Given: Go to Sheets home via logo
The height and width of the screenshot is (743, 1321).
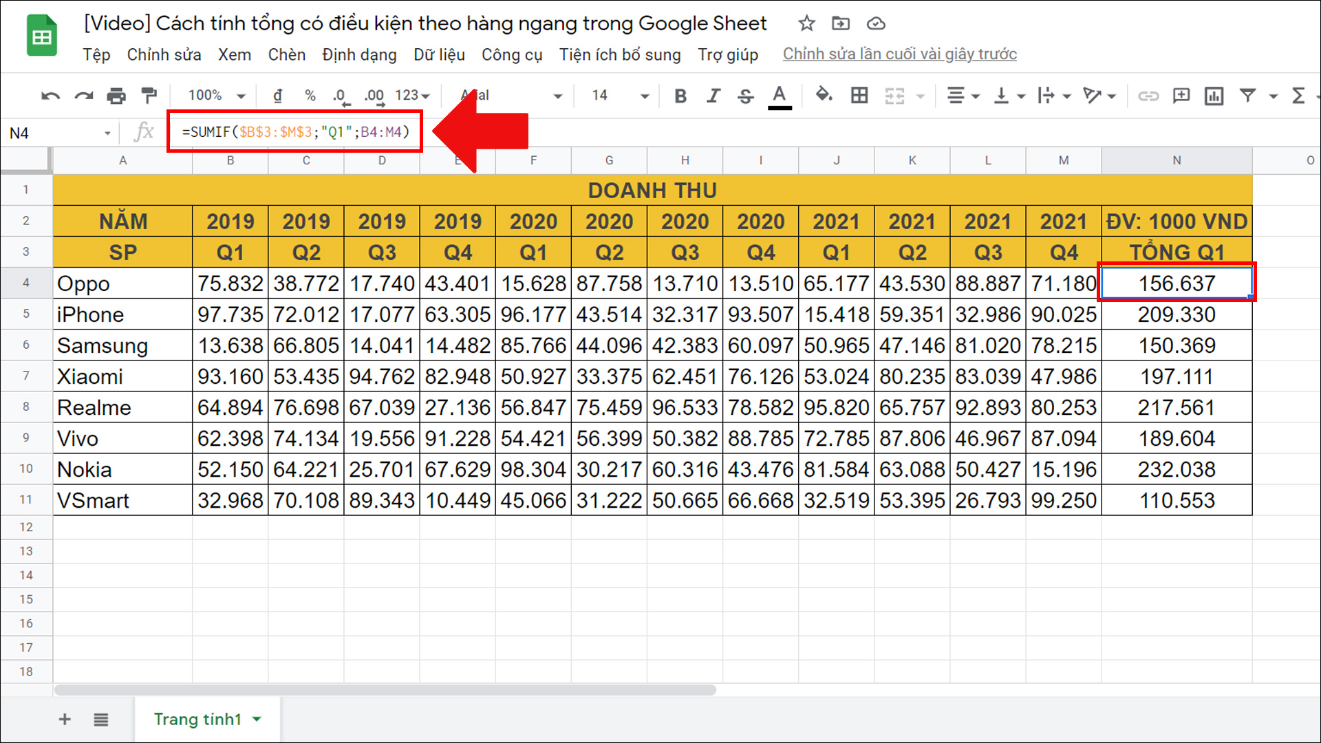Looking at the screenshot, I should click(41, 35).
